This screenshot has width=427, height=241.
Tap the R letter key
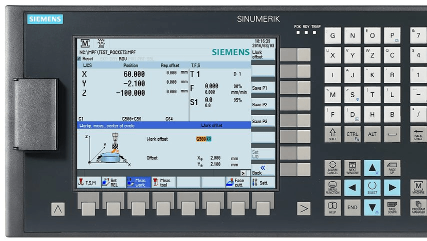click(x=392, y=75)
